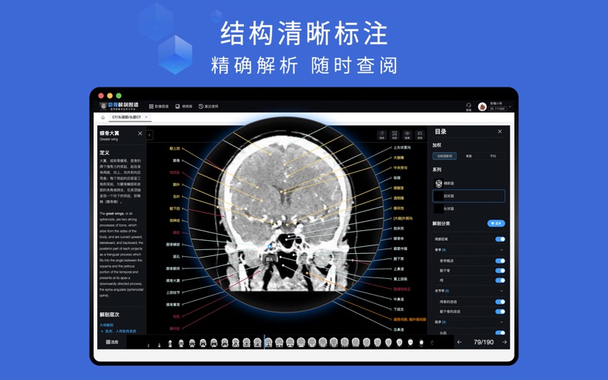Click the 岛叶 annotation label
The height and width of the screenshot is (380, 608).
coord(176,197)
